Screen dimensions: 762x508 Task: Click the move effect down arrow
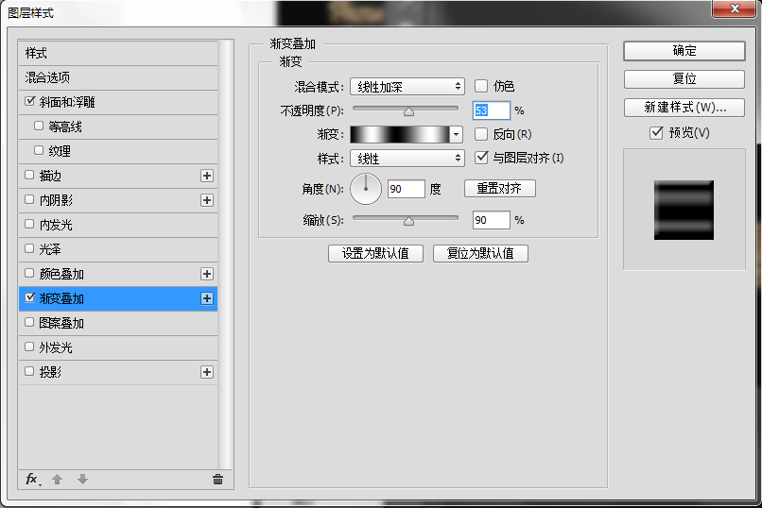tap(82, 480)
